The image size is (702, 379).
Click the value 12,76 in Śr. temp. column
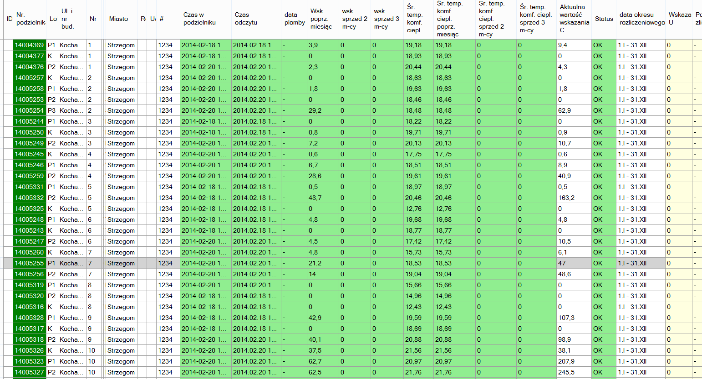click(419, 209)
